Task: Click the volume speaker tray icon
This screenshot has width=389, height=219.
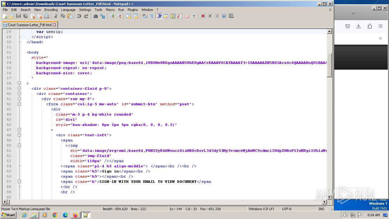Action: 346,215
